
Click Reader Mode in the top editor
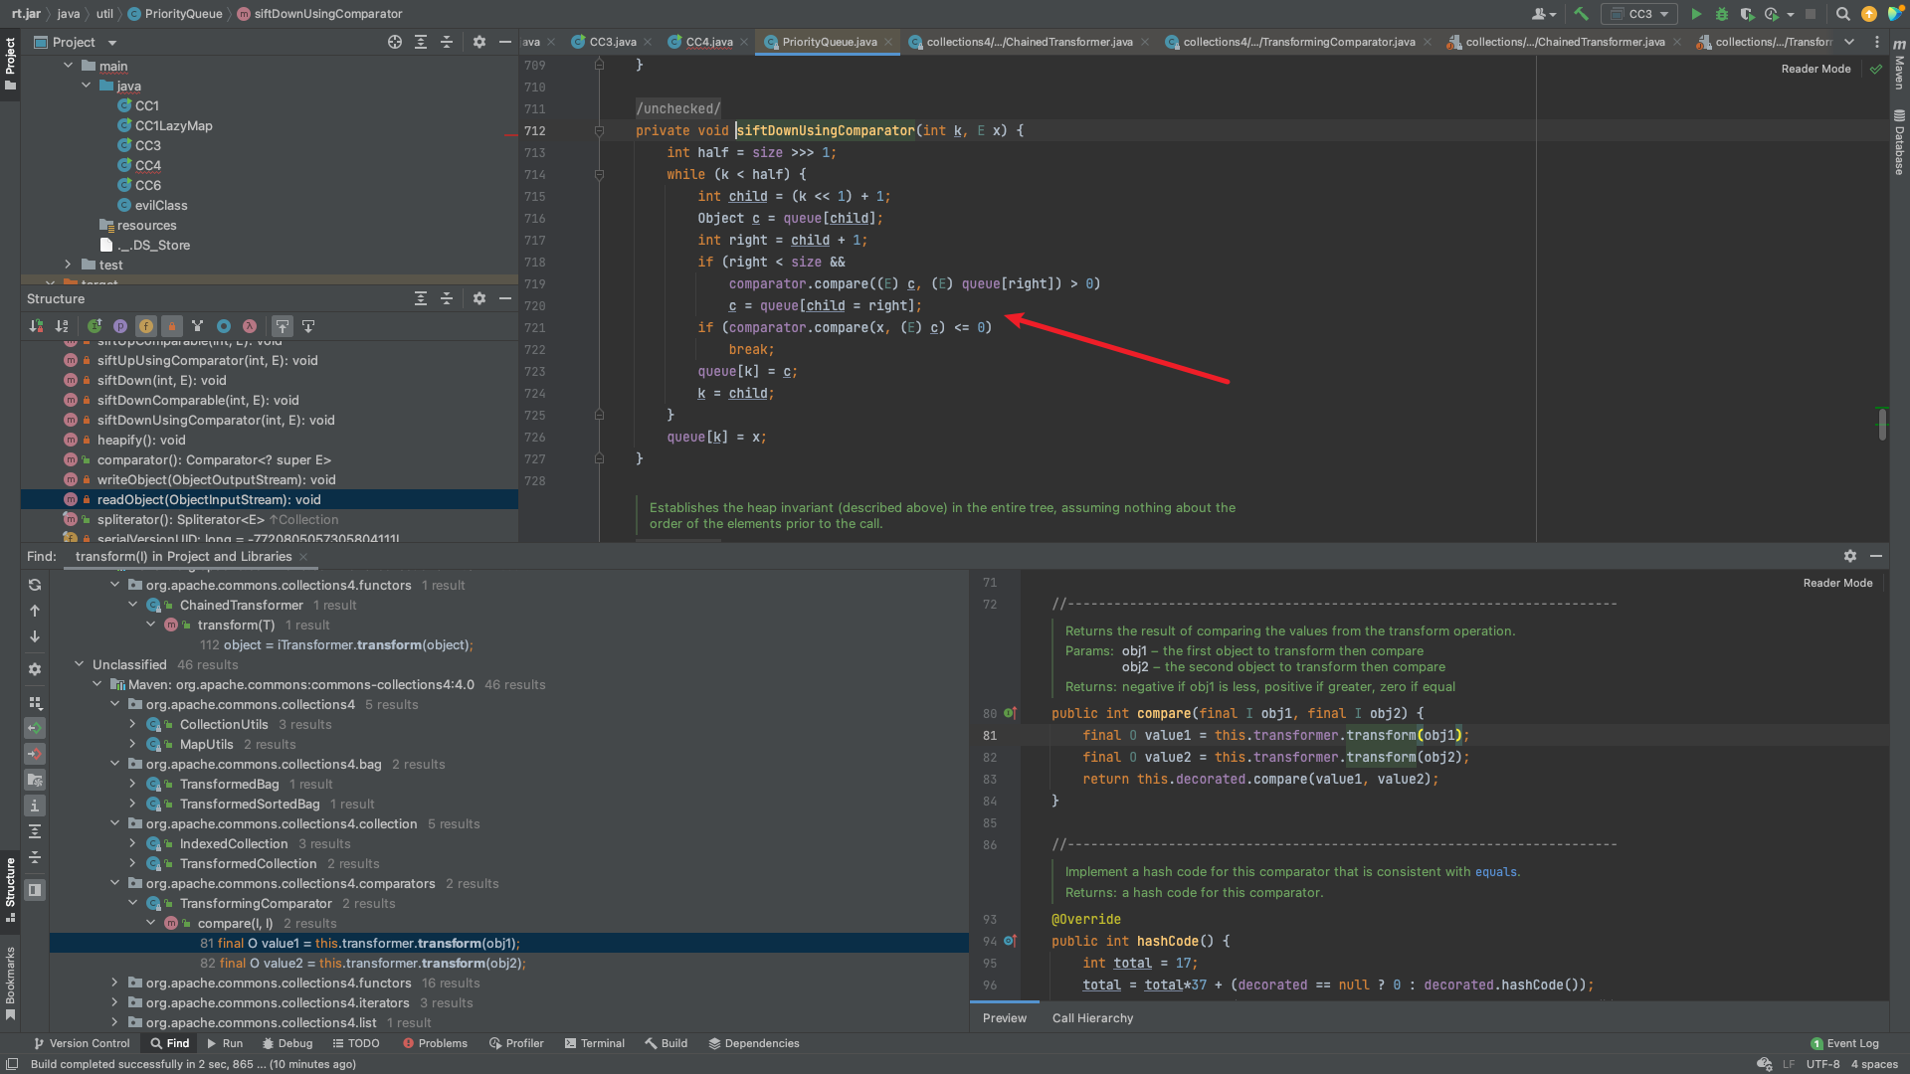[1815, 69]
